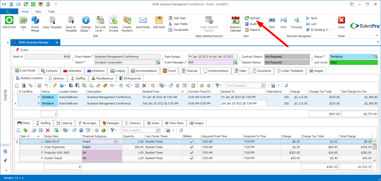Click the Create Payment icon

tap(127, 21)
